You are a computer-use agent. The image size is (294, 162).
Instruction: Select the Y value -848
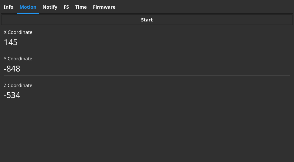[x=12, y=69]
